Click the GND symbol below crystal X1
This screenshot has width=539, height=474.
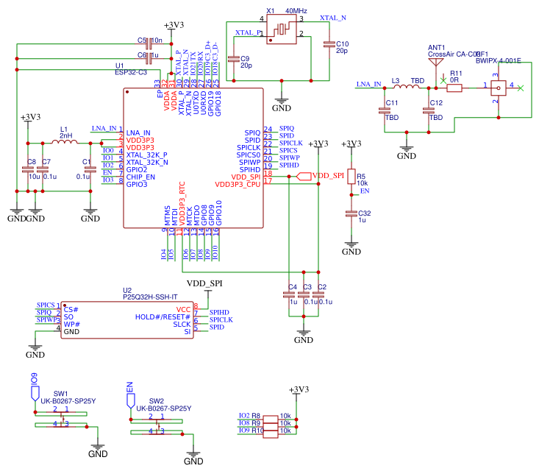tap(282, 101)
